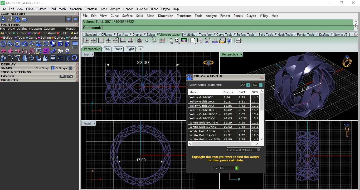Click the color test pattern monitor icon
The width and height of the screenshot is (360, 190).
click(184, 40)
